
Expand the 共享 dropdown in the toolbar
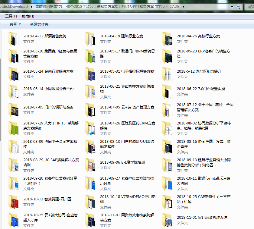[15, 24]
